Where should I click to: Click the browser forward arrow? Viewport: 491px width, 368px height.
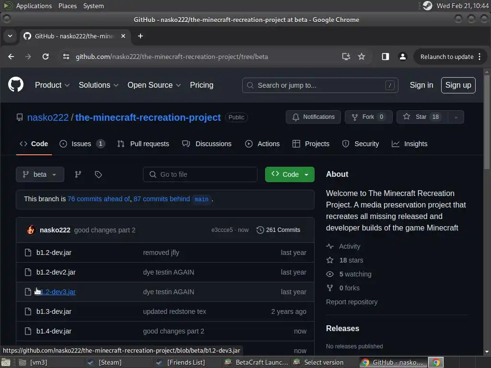28,57
